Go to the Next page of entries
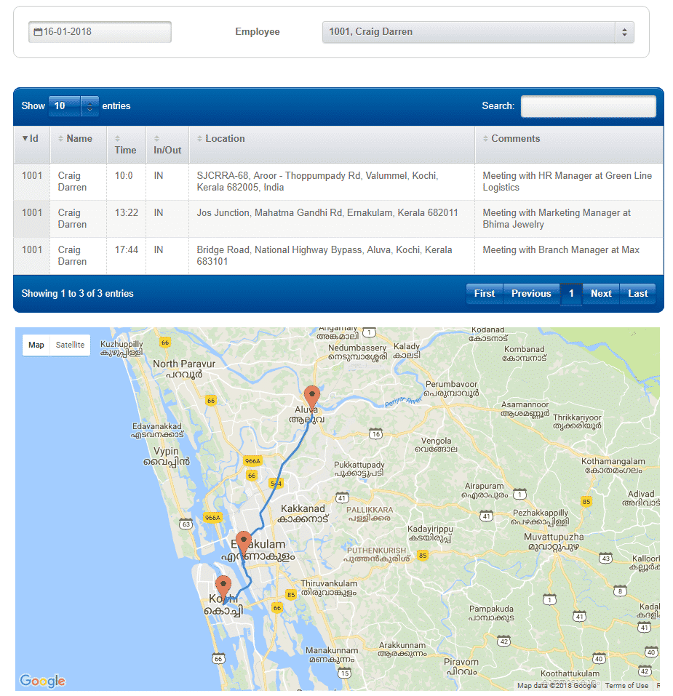 click(x=601, y=293)
